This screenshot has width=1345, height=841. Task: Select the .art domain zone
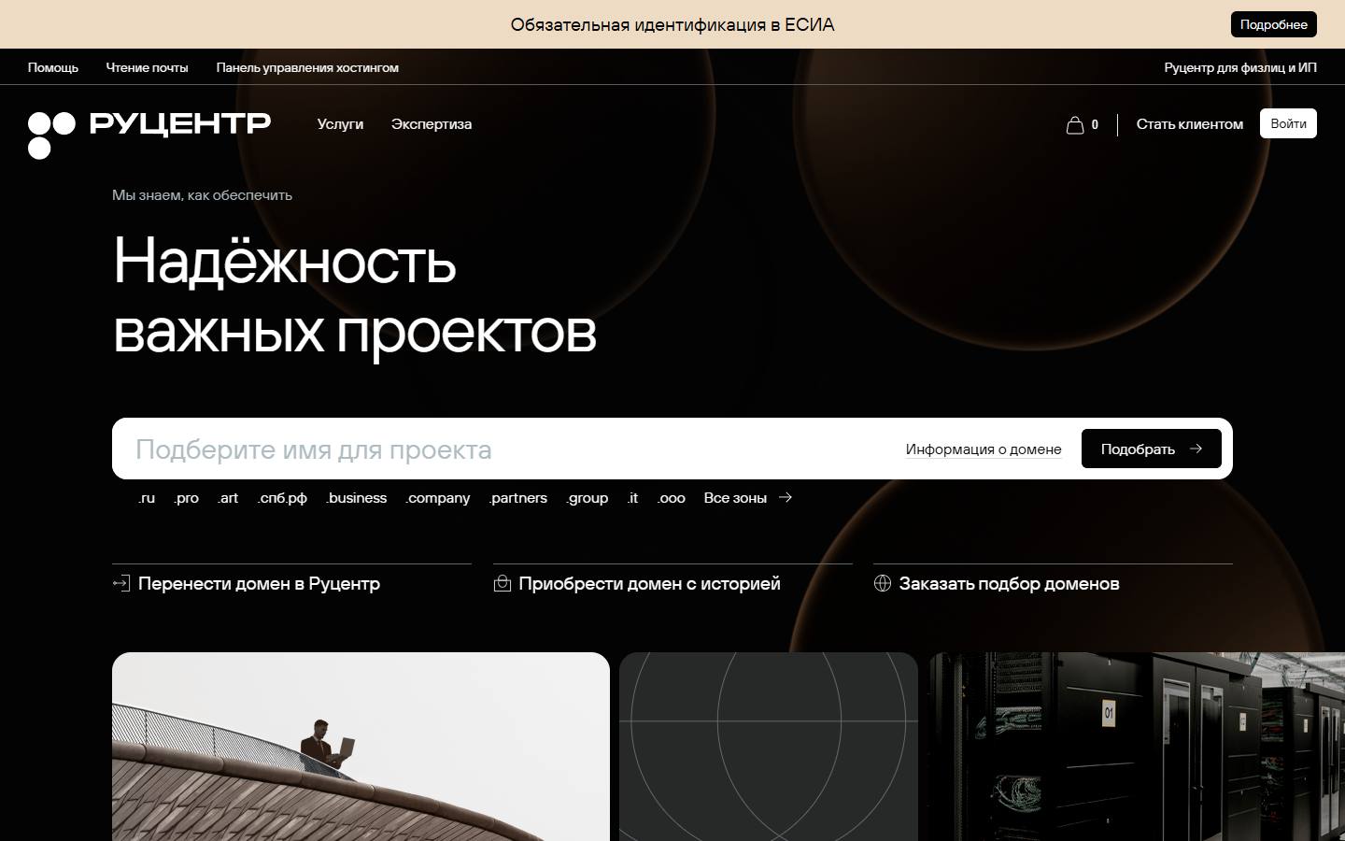click(x=228, y=498)
